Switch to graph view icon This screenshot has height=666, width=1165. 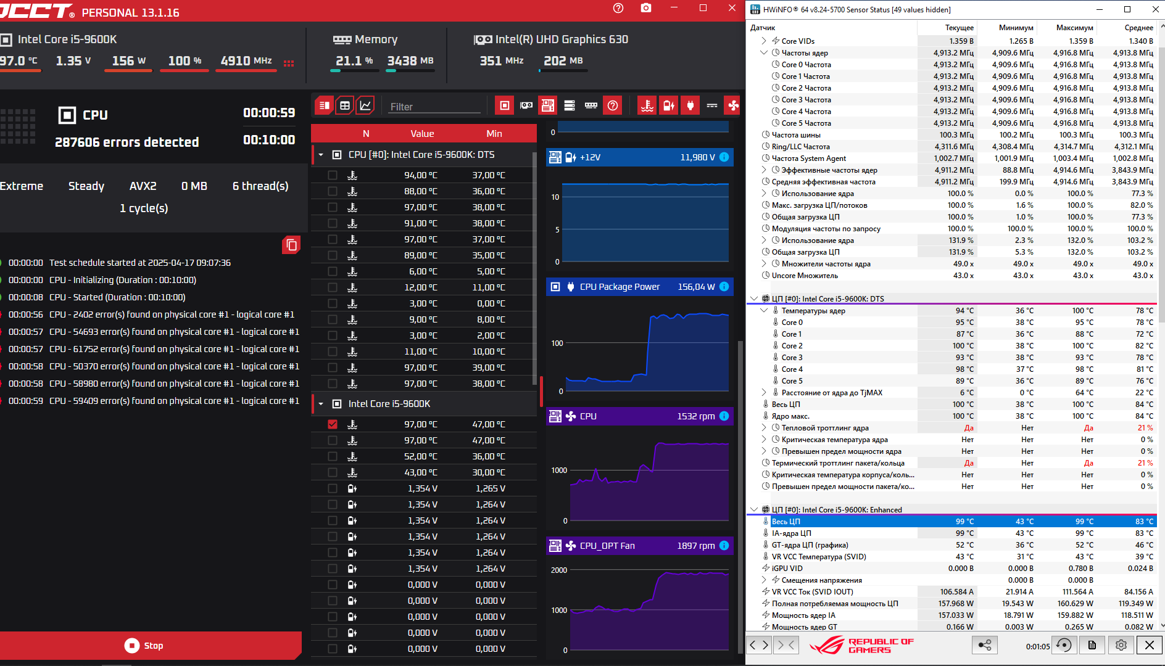(366, 105)
